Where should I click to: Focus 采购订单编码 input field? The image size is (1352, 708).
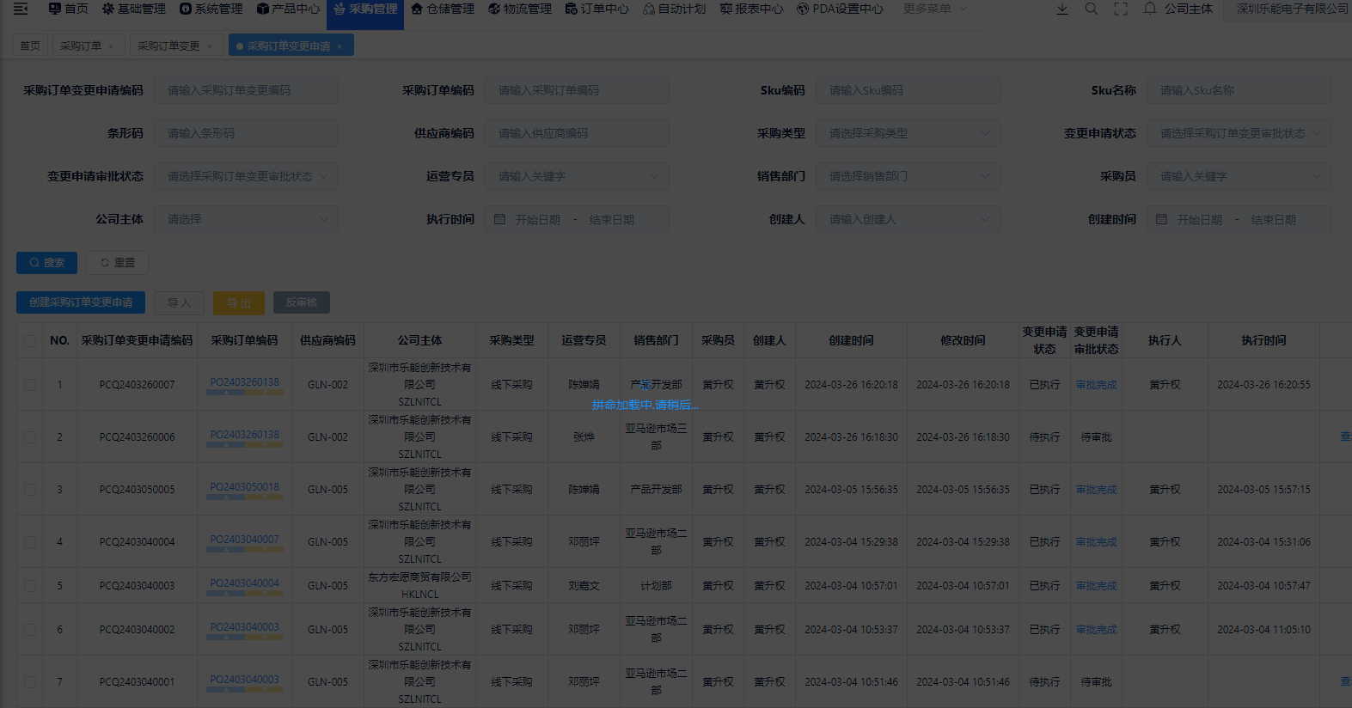577,91
